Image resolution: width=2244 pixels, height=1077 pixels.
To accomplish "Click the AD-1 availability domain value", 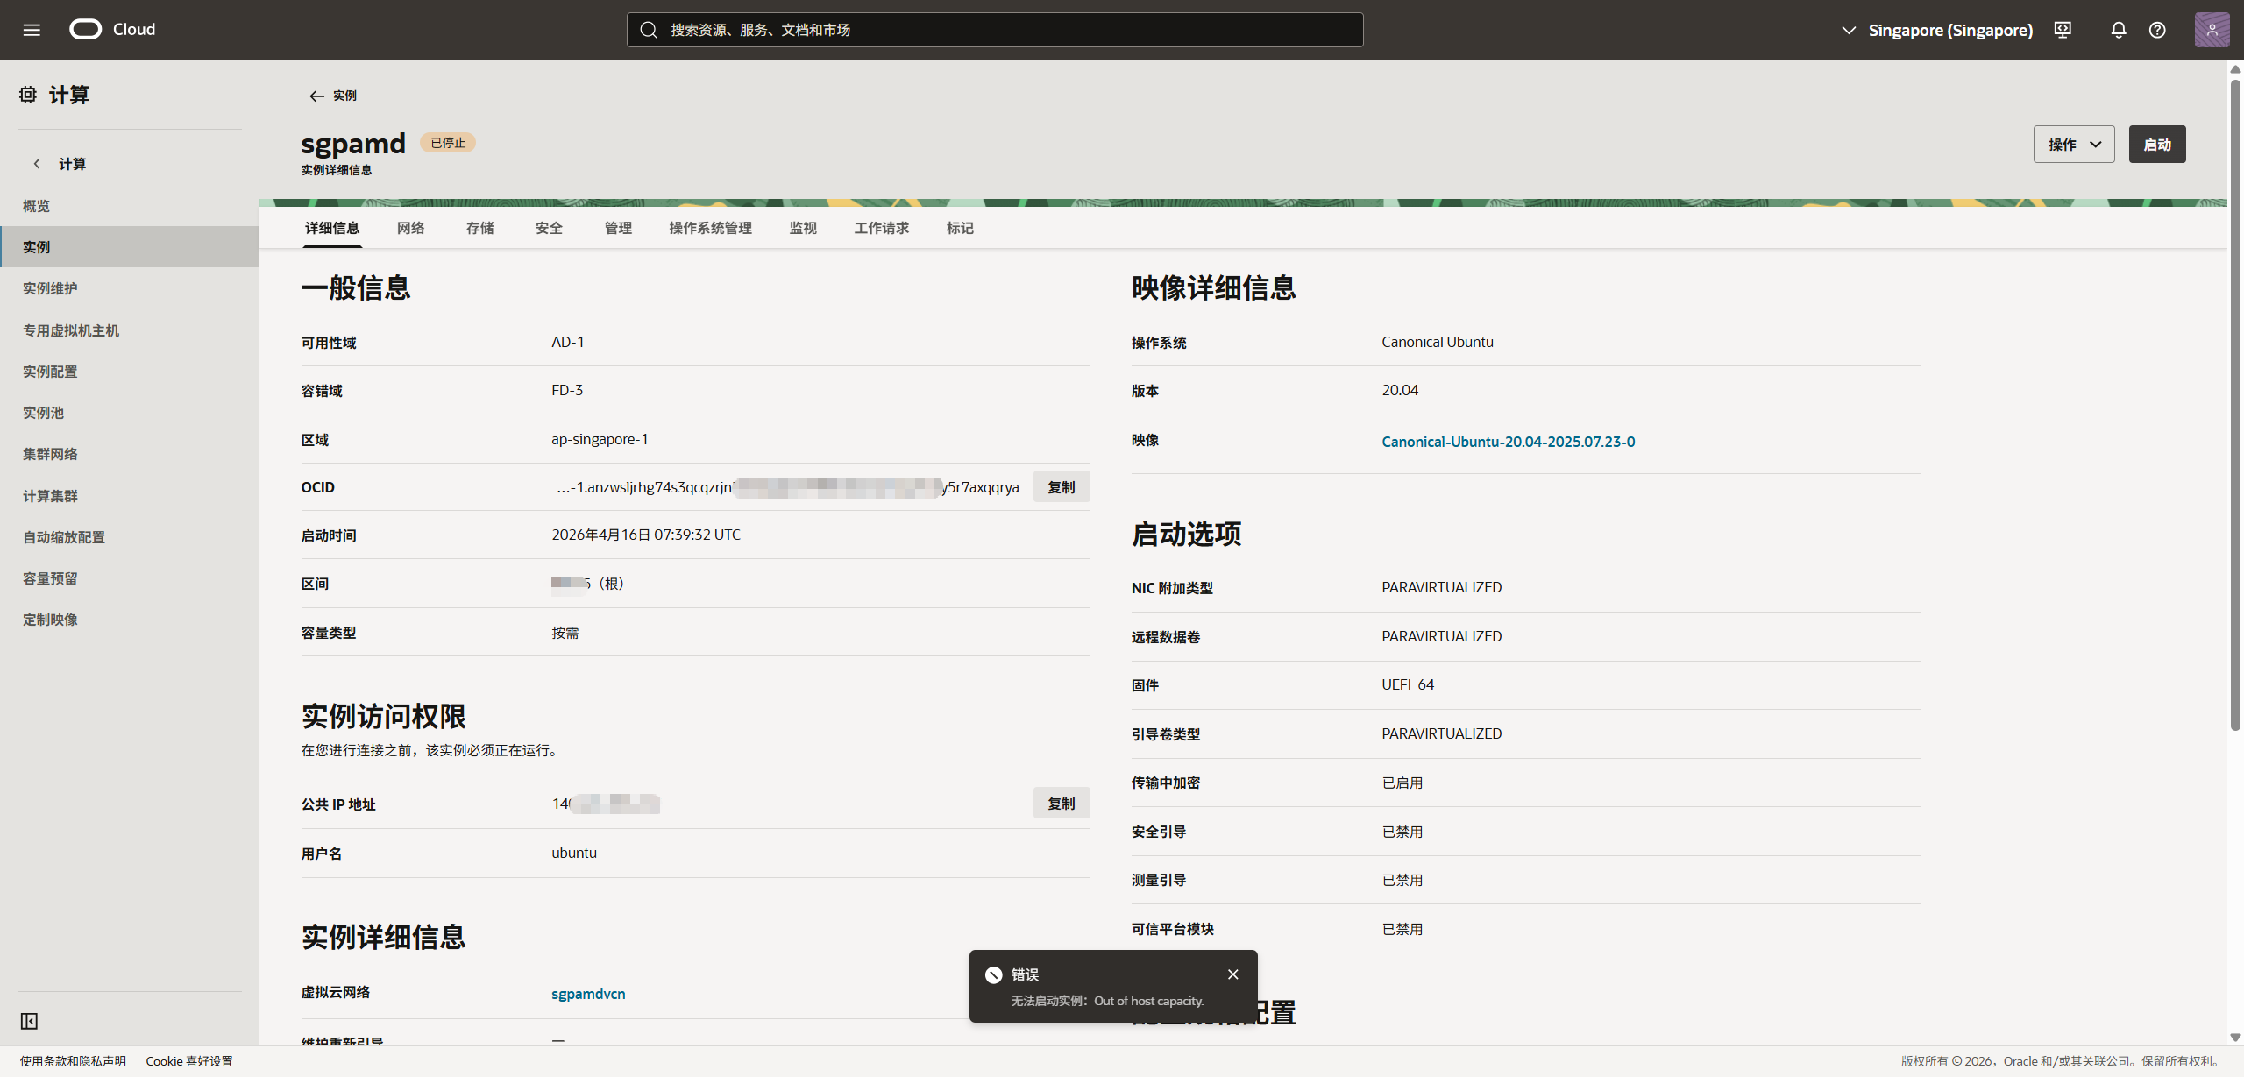I will pyautogui.click(x=568, y=342).
